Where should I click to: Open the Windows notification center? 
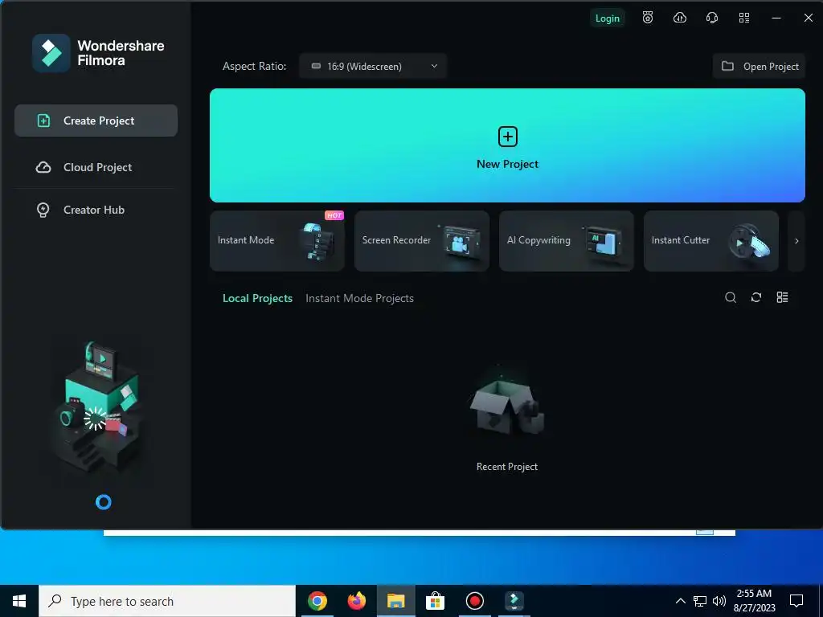coord(796,601)
